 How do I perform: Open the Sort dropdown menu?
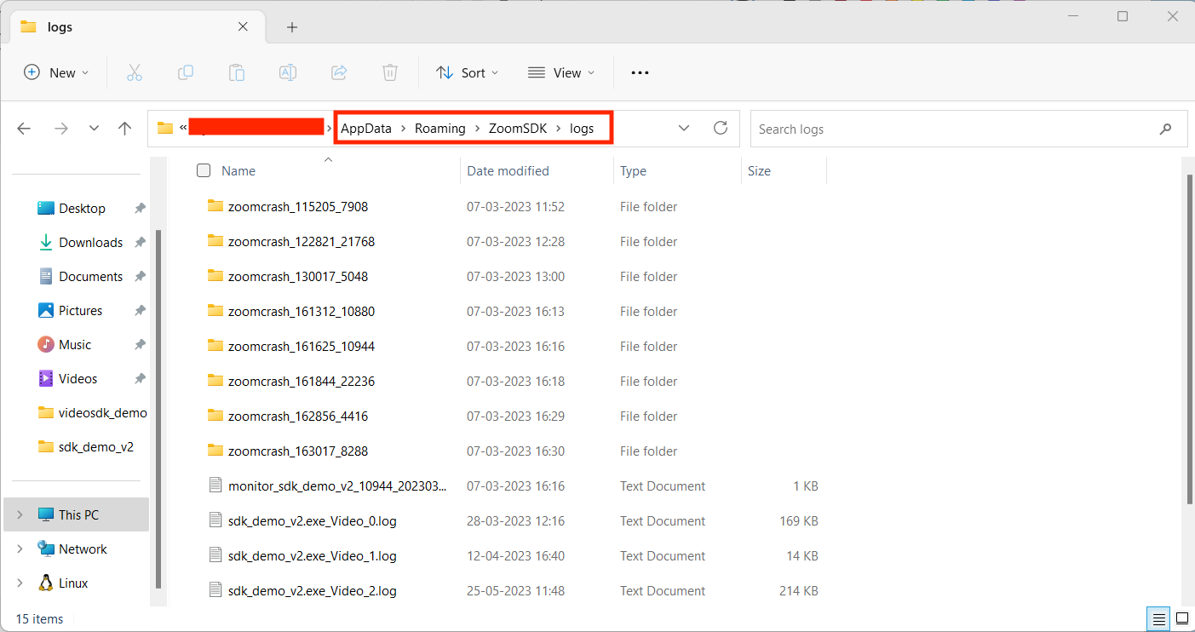pos(468,72)
